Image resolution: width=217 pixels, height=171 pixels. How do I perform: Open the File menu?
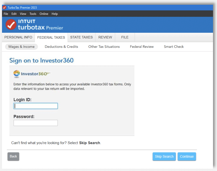pos(6,14)
